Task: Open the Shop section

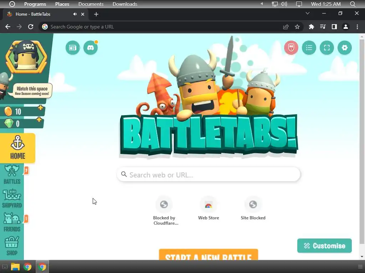Action: click(x=12, y=246)
